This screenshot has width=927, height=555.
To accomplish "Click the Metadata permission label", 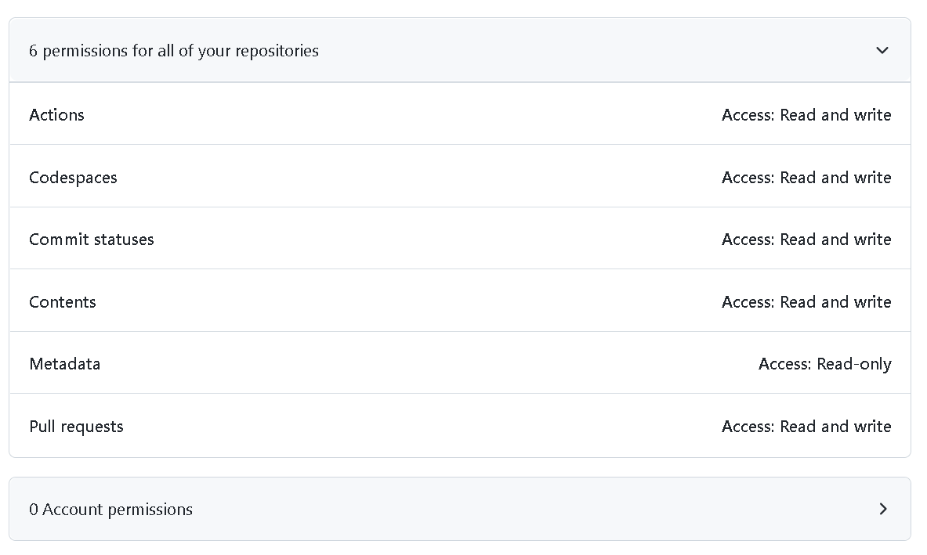I will 65,364.
